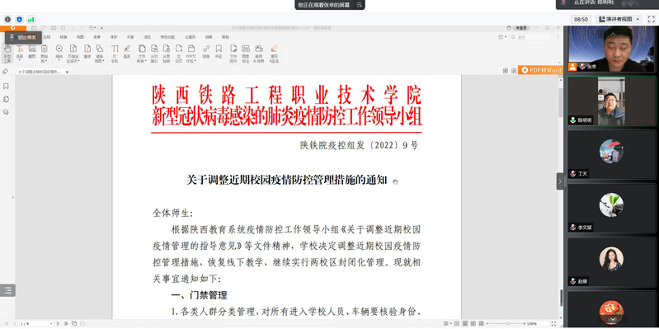Image resolution: width=659 pixels, height=329 pixels.
Task: Go to last page in status bar
Action: pos(66,323)
